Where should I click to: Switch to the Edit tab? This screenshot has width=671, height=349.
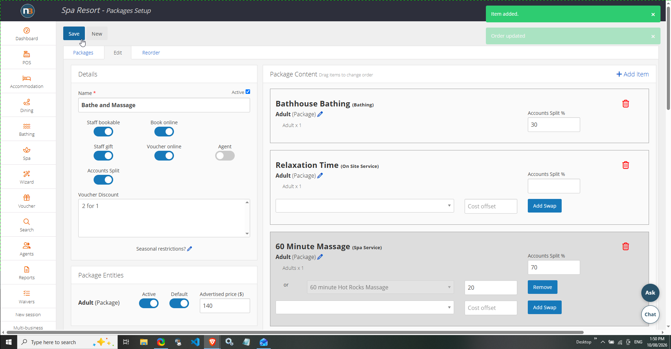(x=118, y=53)
